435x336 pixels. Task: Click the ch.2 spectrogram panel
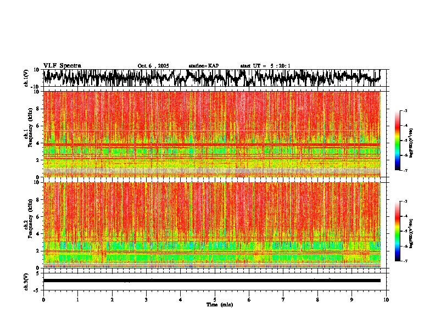[212, 225]
